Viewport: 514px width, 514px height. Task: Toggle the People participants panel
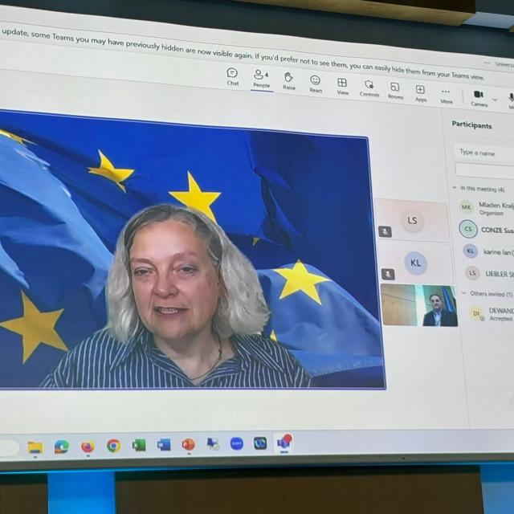click(261, 80)
